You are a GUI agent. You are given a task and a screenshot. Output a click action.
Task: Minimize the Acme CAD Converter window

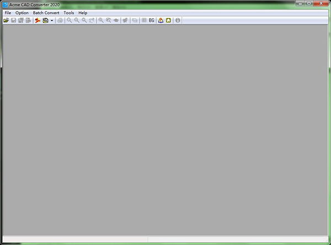(x=300, y=3)
